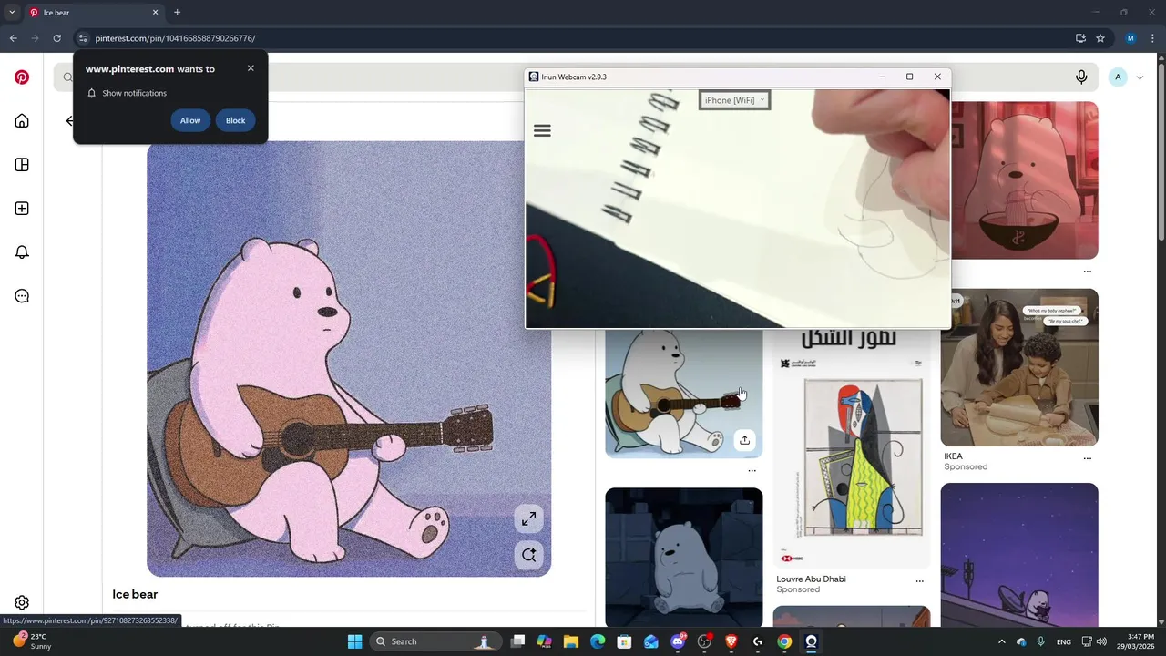The image size is (1166, 656).
Task: Block Pinterest notifications
Action: [x=235, y=120]
